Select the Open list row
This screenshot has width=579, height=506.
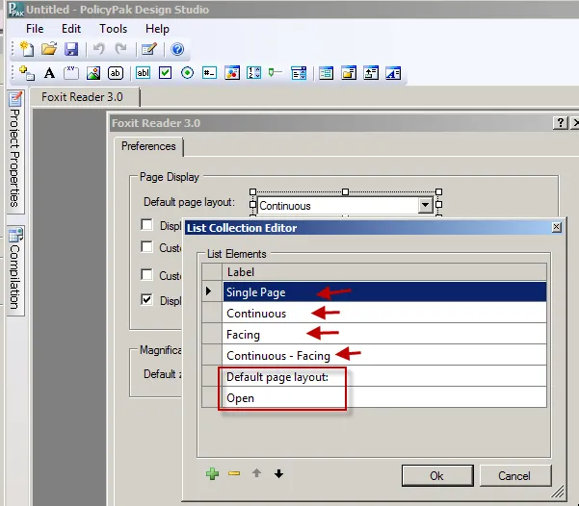384,397
